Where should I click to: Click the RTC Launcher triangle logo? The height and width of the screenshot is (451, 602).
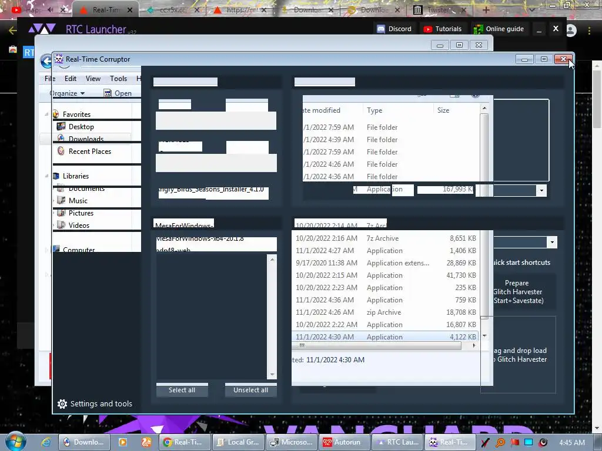coord(42,29)
